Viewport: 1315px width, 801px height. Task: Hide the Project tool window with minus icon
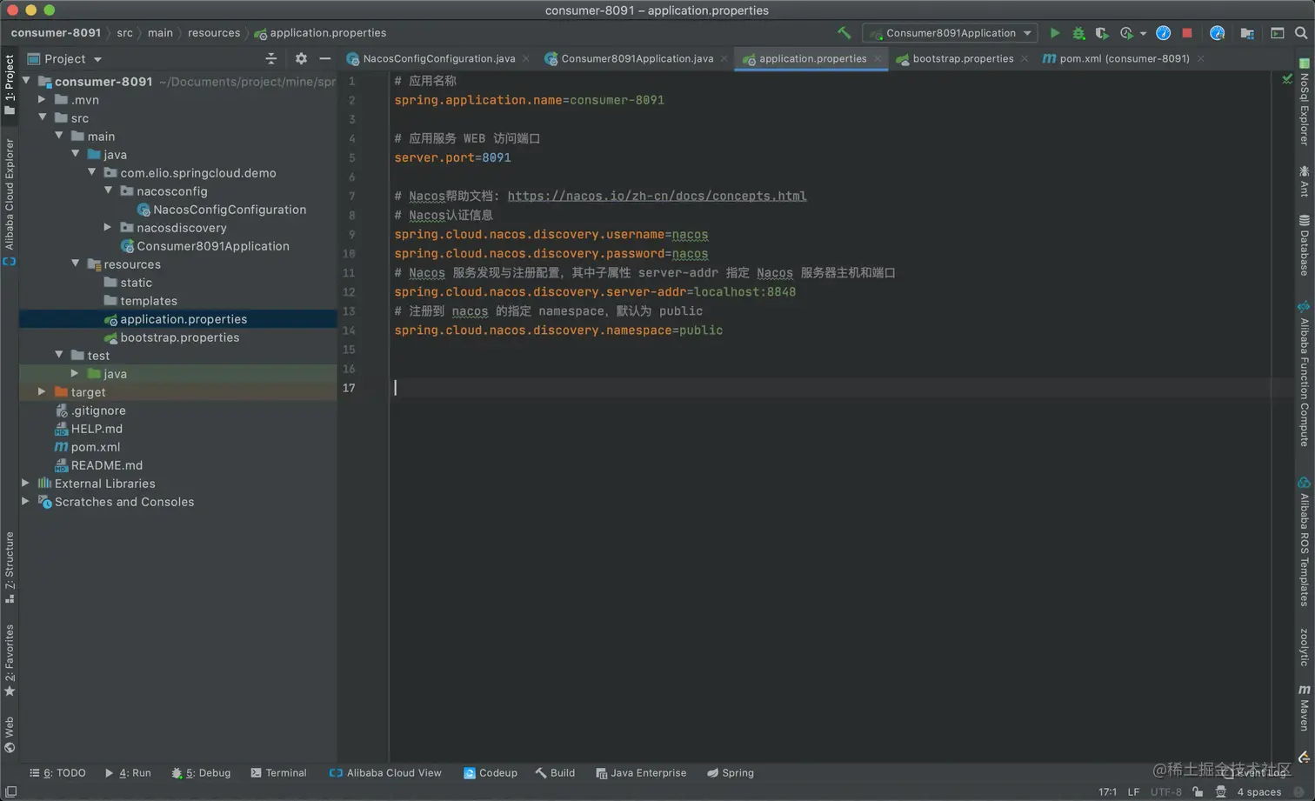[x=325, y=58]
